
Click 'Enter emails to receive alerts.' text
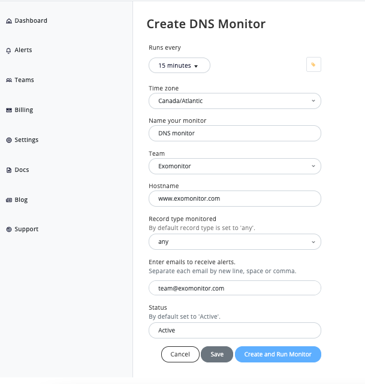(x=192, y=262)
